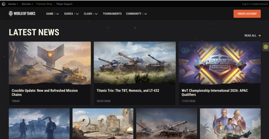Open the news card showing two soldiers

(x=39, y=123)
